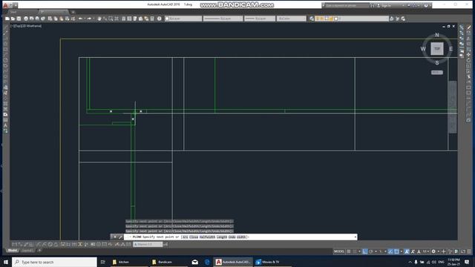
Task: Toggle polar tracking in status bar
Action: click(x=370, y=251)
